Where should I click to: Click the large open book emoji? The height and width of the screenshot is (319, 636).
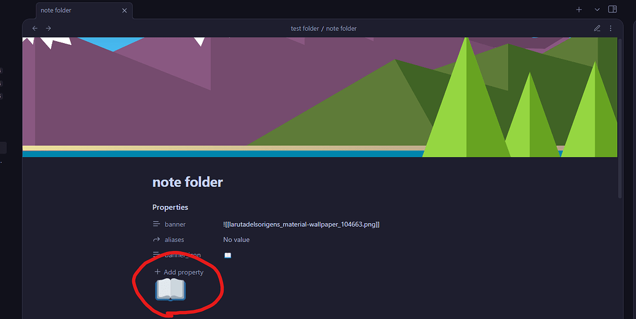tap(170, 289)
